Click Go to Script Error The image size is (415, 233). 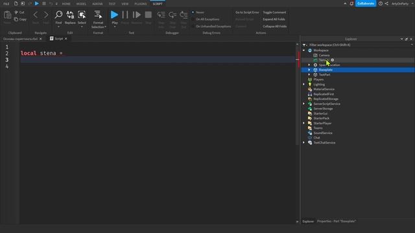pyautogui.click(x=247, y=12)
